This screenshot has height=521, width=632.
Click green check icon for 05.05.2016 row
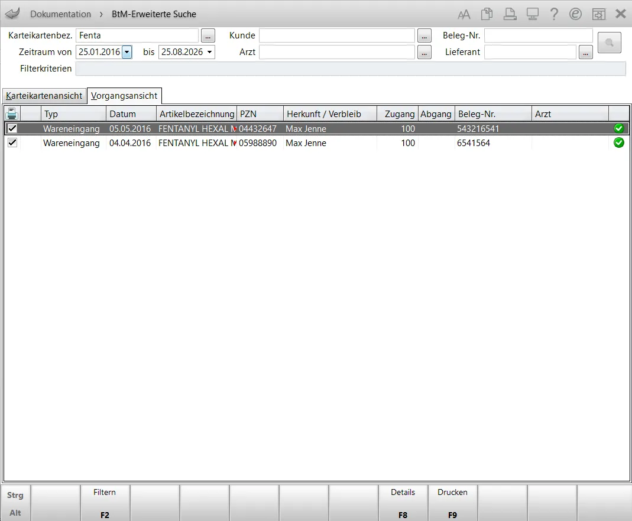tap(619, 129)
